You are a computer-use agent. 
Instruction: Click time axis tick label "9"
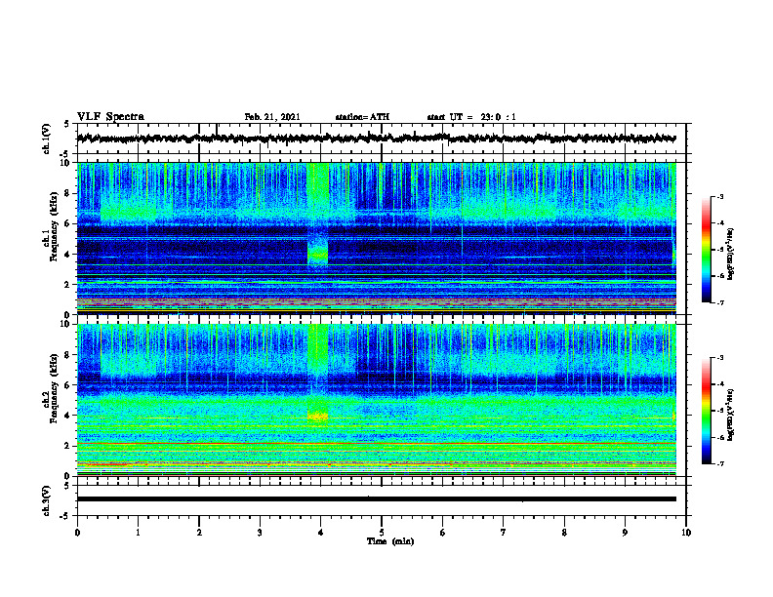(x=625, y=533)
